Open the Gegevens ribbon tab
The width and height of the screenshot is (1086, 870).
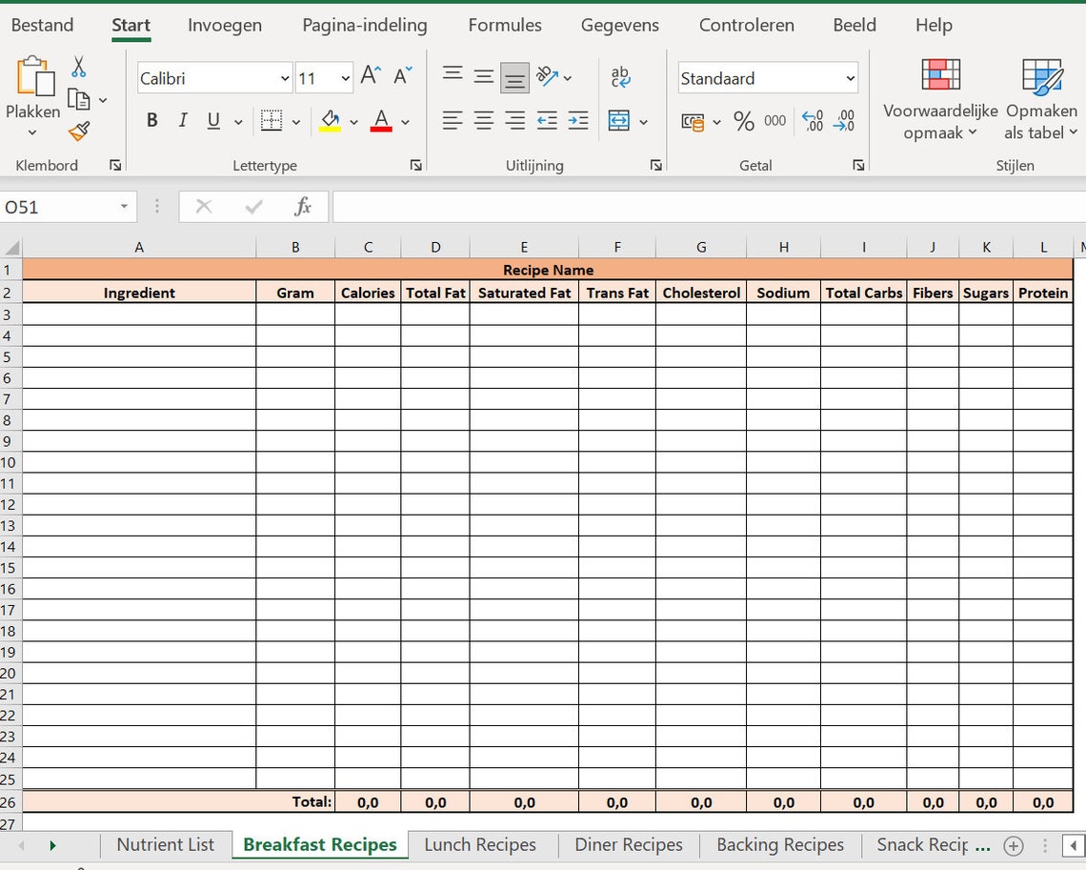click(x=620, y=25)
